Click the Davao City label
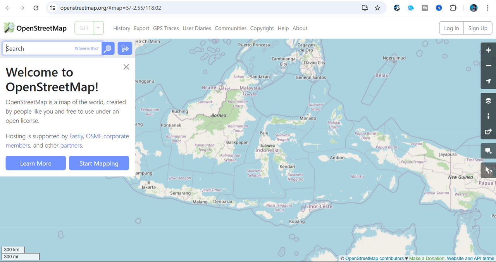The height and width of the screenshot is (262, 496). click(315, 63)
